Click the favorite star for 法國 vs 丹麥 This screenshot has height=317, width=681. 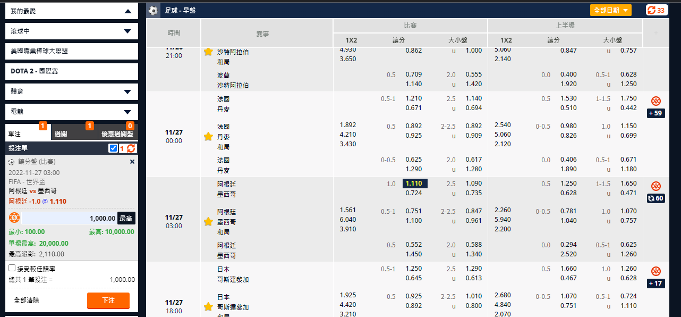tap(208, 137)
